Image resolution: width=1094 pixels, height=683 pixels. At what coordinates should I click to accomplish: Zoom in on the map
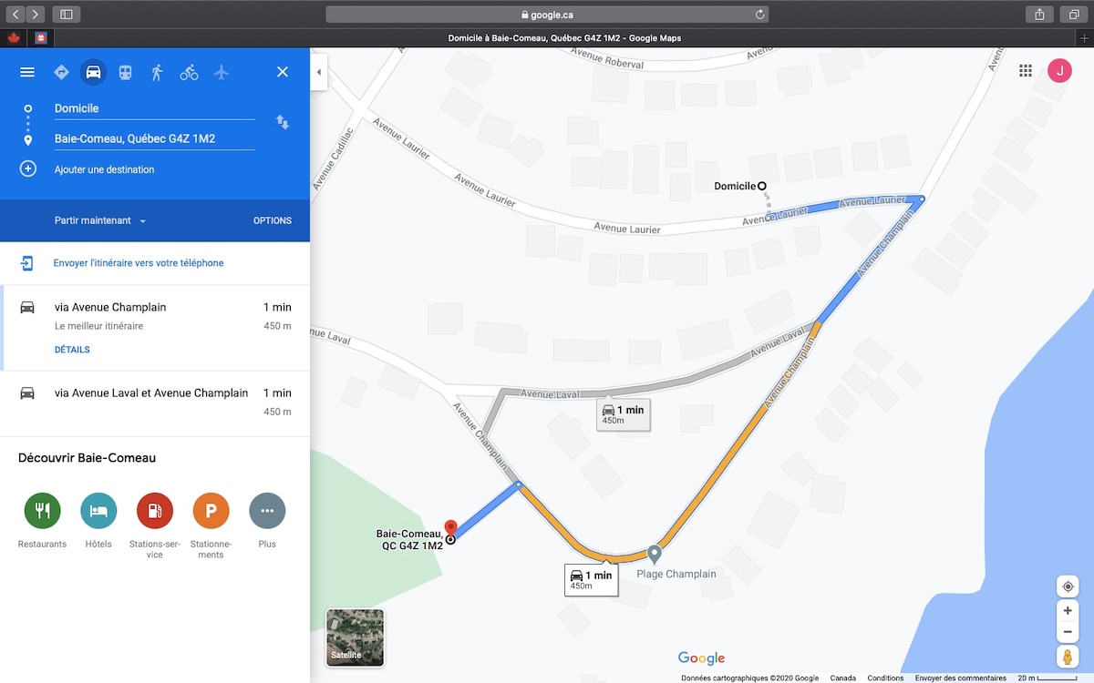click(1068, 611)
